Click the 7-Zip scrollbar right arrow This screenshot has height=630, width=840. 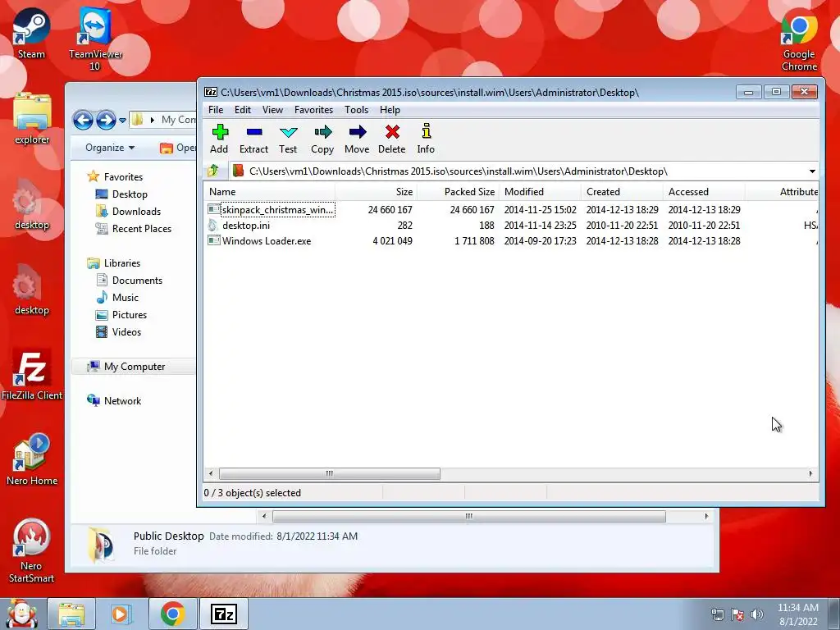pos(810,473)
